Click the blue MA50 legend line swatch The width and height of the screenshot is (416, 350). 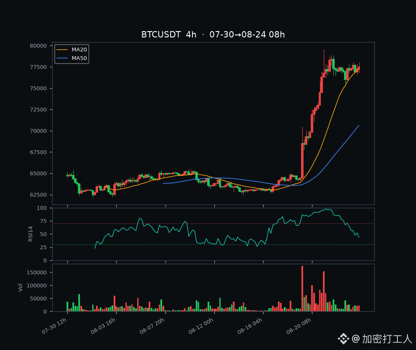[x=62, y=58]
